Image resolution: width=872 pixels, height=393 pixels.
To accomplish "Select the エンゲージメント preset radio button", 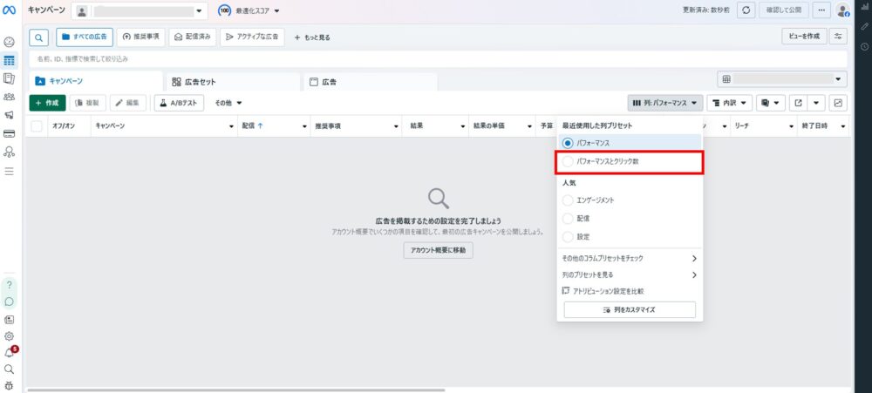I will coord(569,200).
